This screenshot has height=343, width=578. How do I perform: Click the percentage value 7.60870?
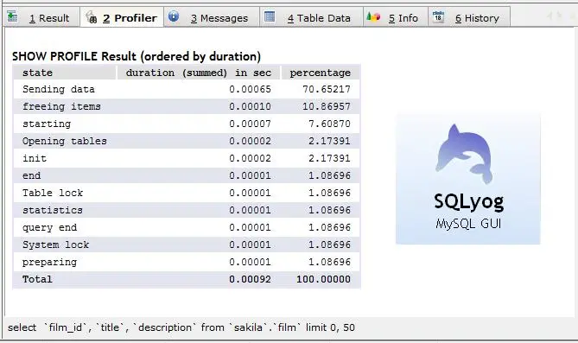[x=329, y=124]
